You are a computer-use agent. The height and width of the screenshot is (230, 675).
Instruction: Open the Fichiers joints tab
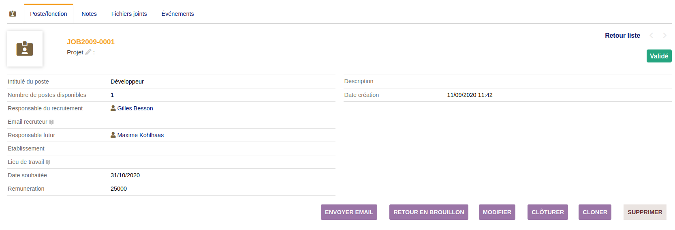(x=129, y=14)
